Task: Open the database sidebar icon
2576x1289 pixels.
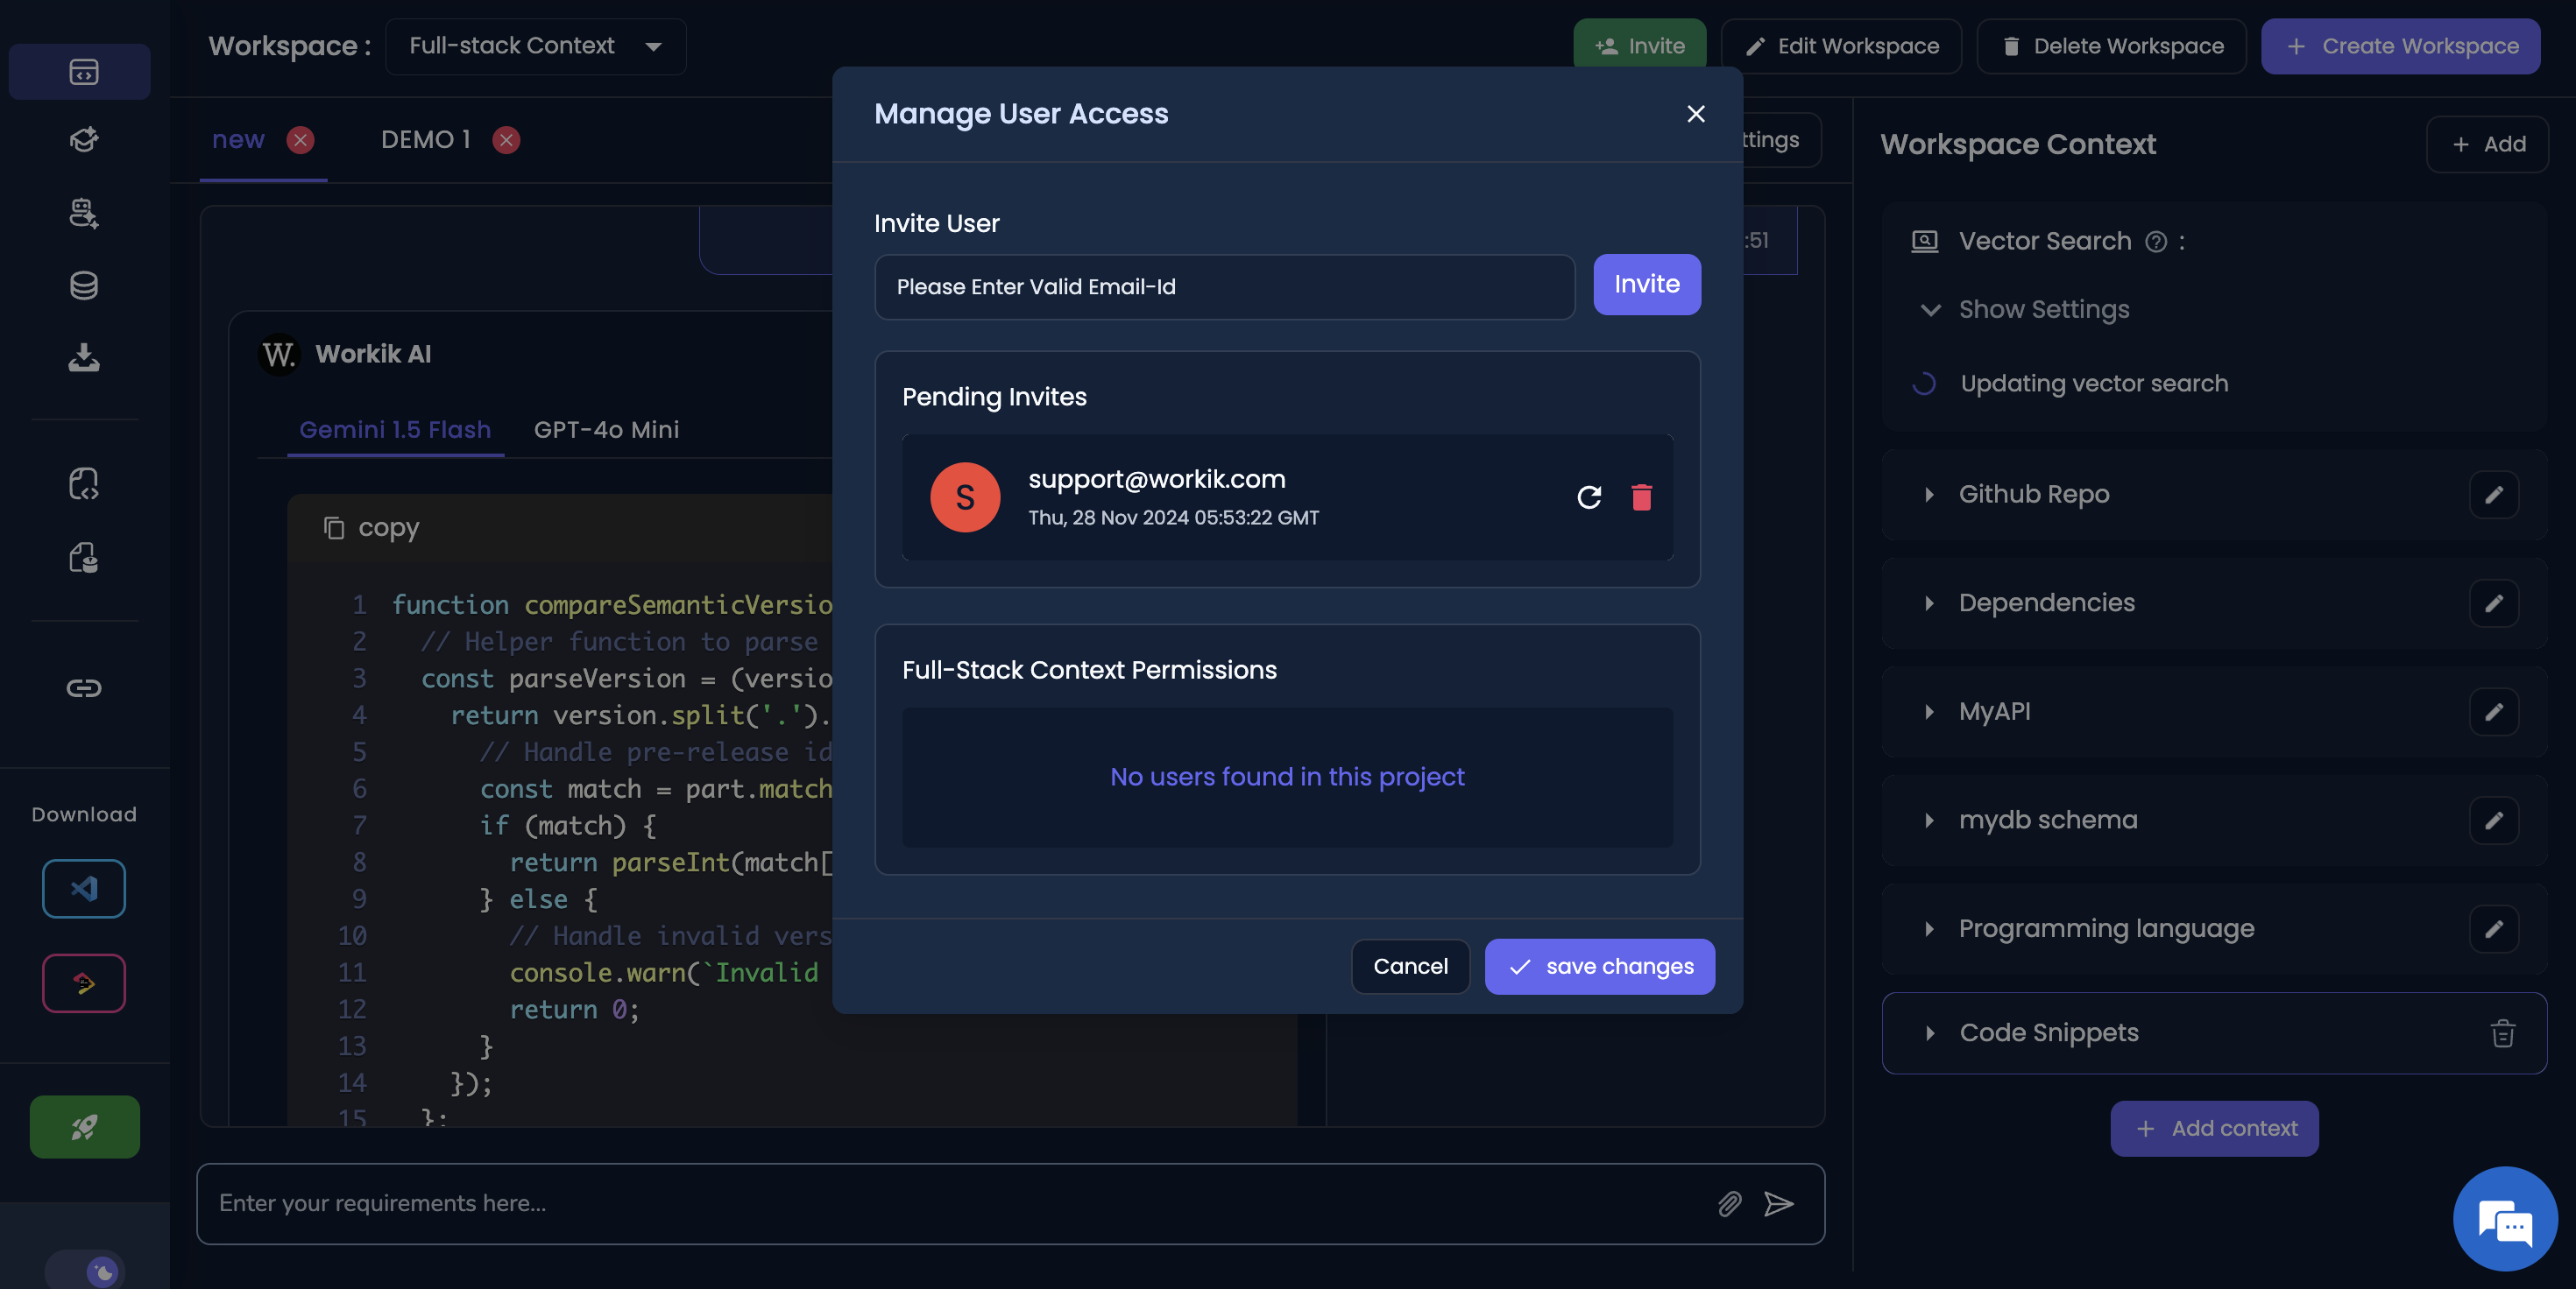Action: (83, 285)
